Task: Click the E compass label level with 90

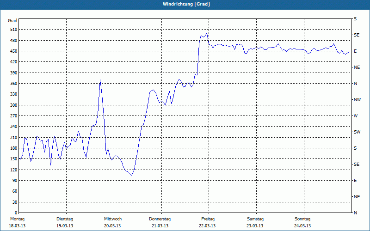Action: pyautogui.click(x=355, y=181)
